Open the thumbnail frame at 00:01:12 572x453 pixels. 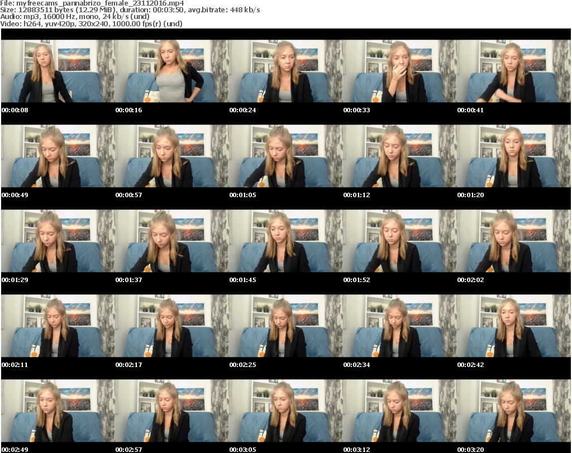[x=400, y=156]
